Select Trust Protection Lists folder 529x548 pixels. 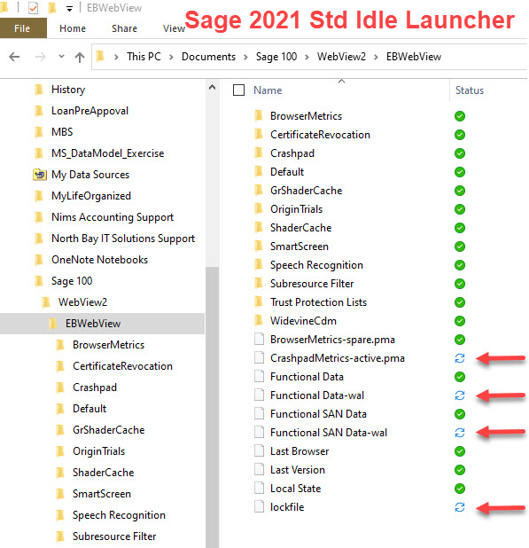point(318,302)
